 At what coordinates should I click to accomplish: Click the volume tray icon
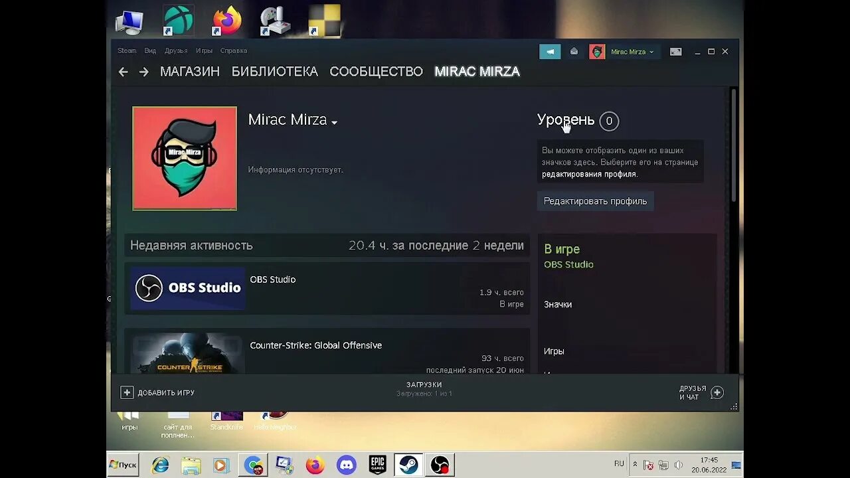679,465
